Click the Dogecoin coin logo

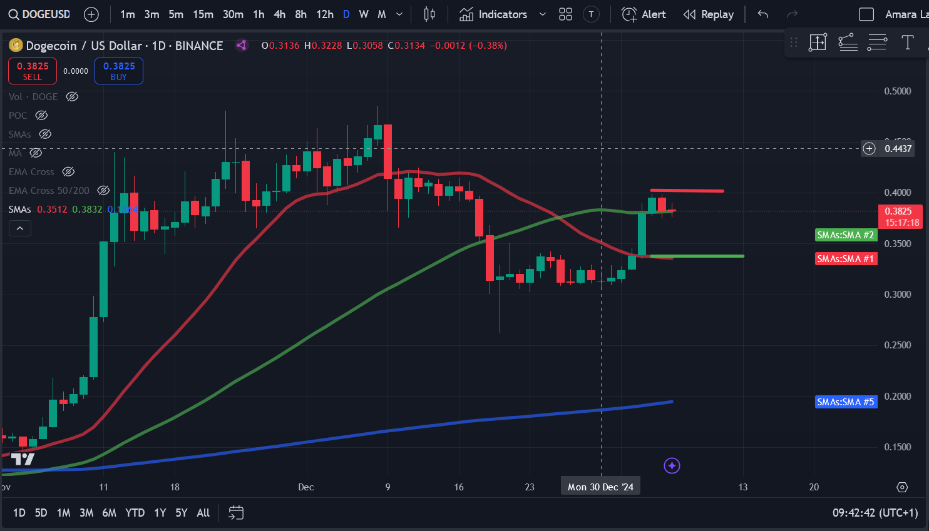pyautogui.click(x=16, y=45)
